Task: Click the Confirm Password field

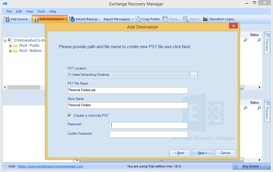Action: click(x=148, y=134)
